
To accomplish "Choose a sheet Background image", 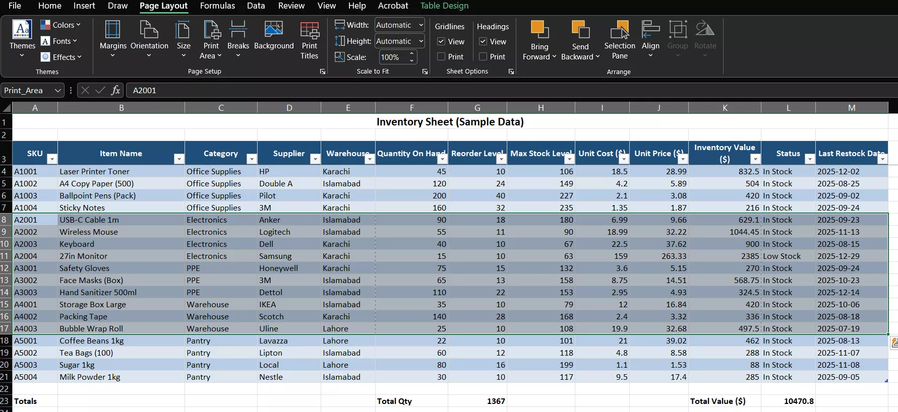I will click(273, 35).
